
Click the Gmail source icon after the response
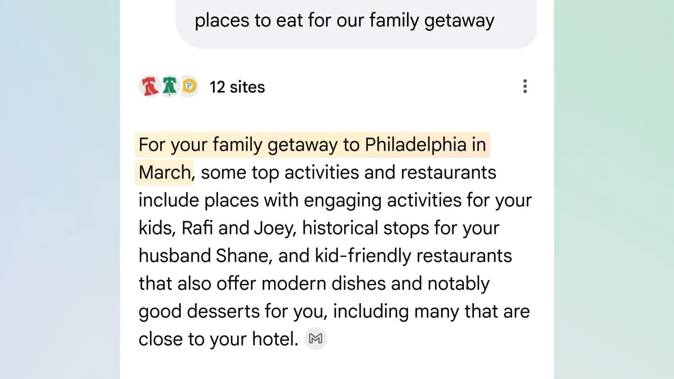315,339
